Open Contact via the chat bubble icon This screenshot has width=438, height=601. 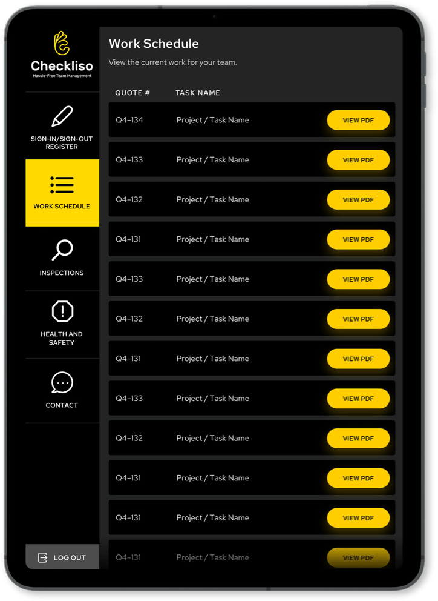[62, 382]
